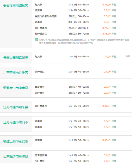This screenshot has width=132, height=163.
Task: Visit the 江苏南通市如东县 region link
Action: click(x=16, y=107)
